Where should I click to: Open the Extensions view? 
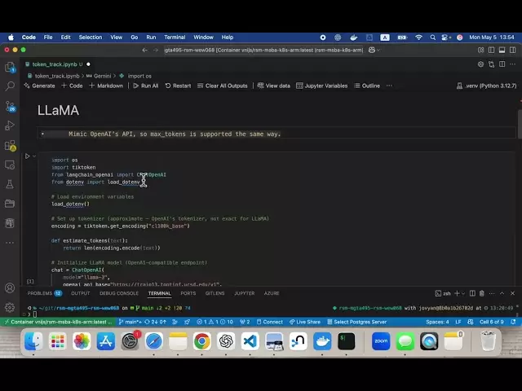tap(10, 145)
